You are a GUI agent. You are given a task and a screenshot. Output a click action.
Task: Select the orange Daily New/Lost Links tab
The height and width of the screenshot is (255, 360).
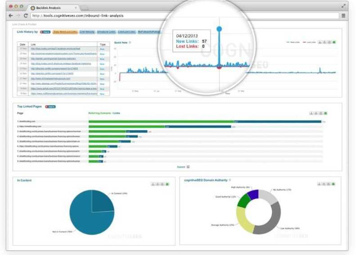(65, 32)
